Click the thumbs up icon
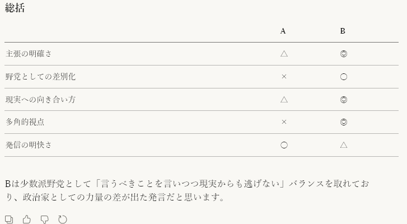Viewport: 407px width, 224px height. coord(27,220)
